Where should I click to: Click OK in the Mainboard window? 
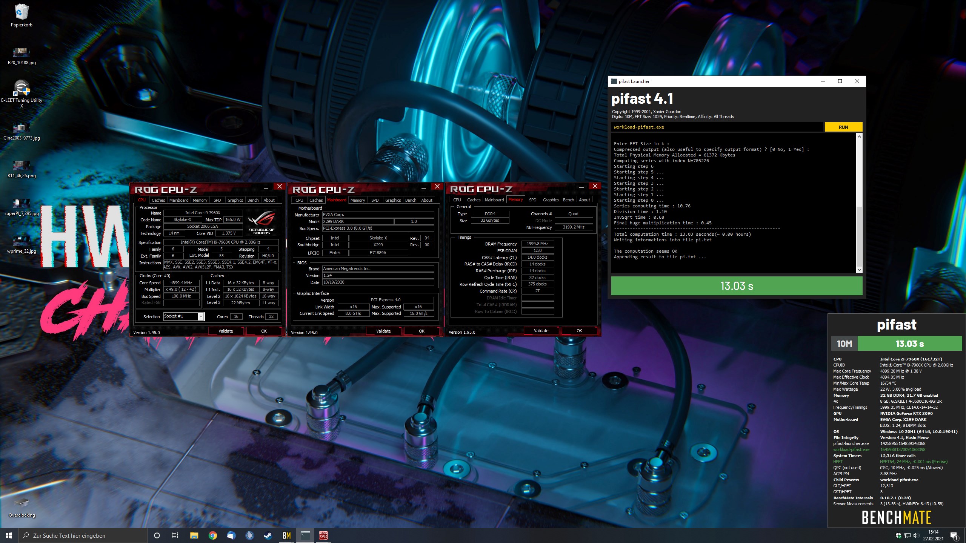[x=421, y=331]
